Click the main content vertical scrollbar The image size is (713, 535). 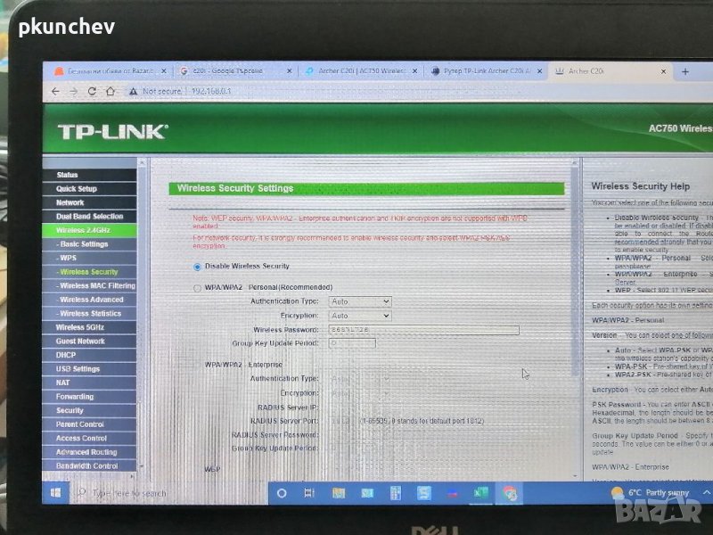click(x=576, y=267)
